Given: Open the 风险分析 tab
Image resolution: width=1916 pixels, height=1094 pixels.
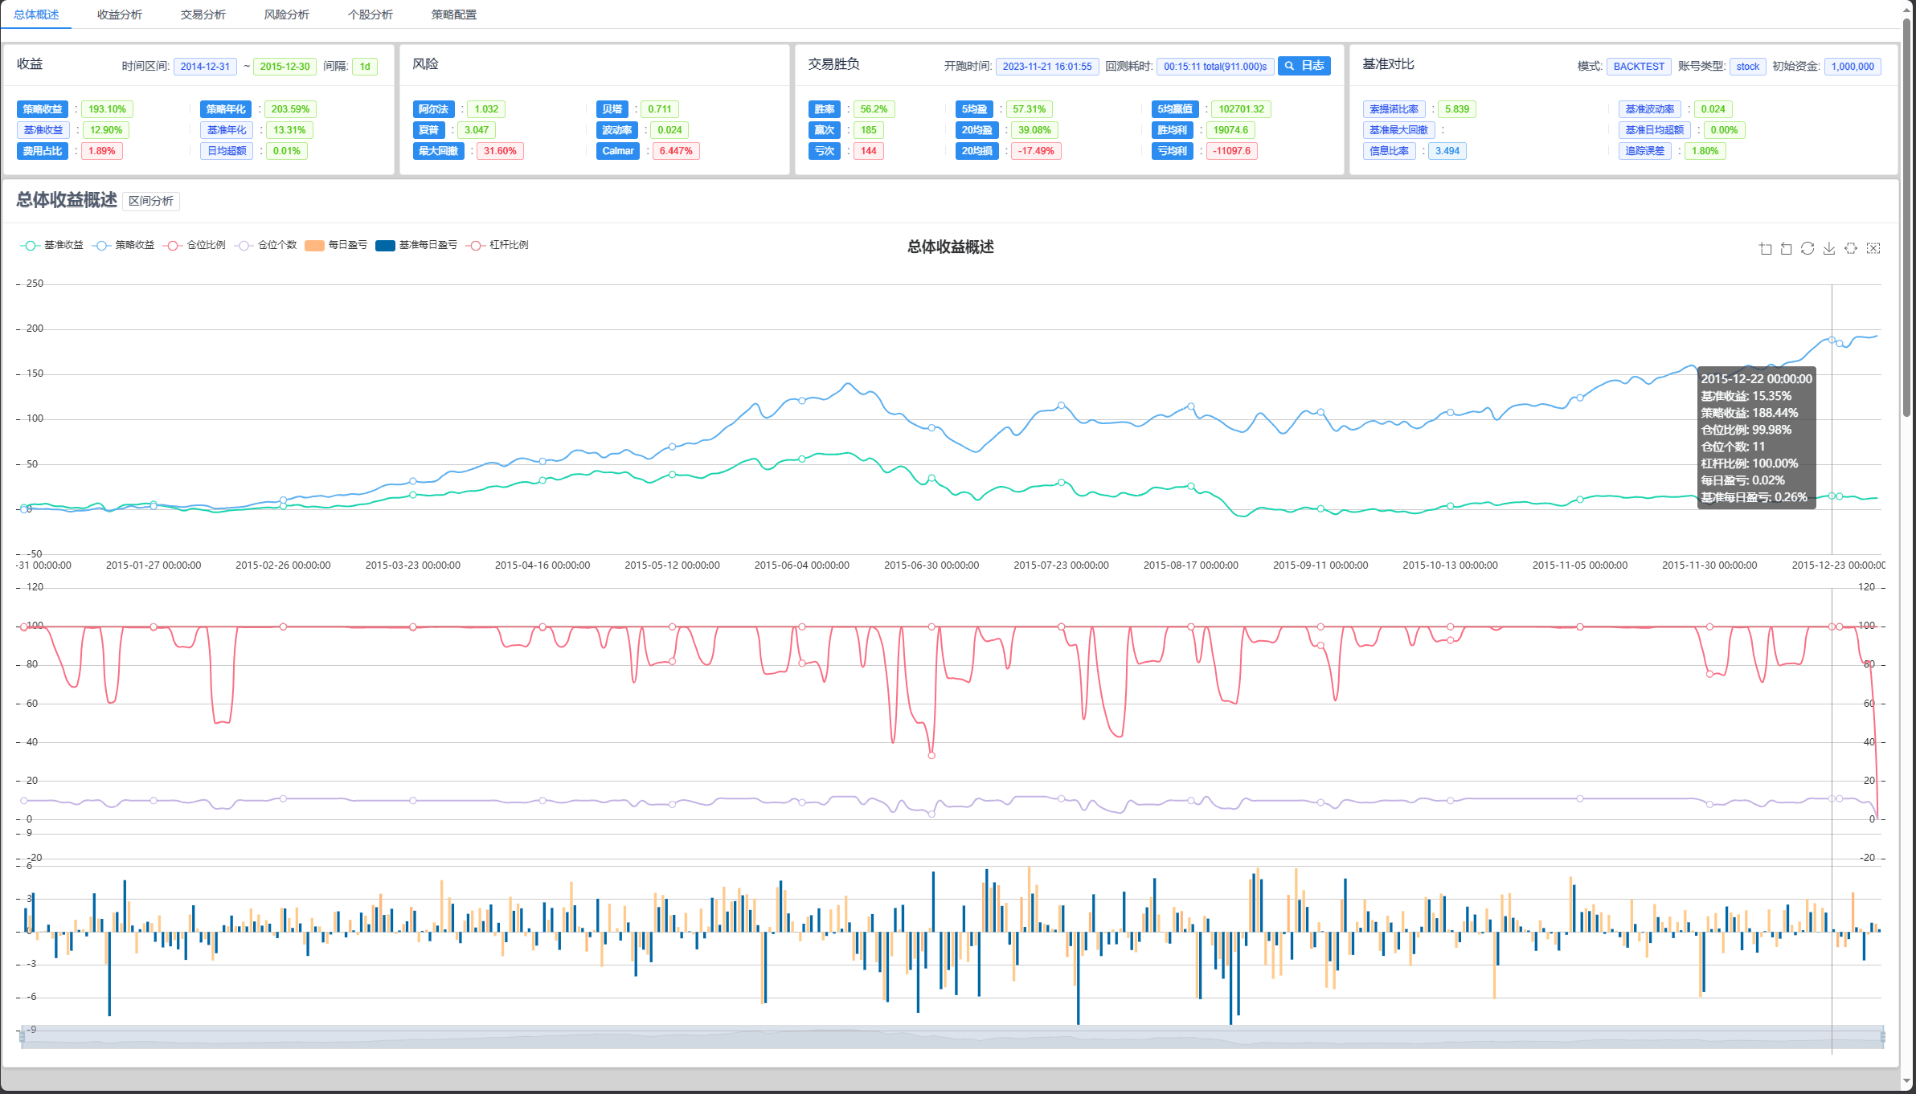Looking at the screenshot, I should (287, 14).
